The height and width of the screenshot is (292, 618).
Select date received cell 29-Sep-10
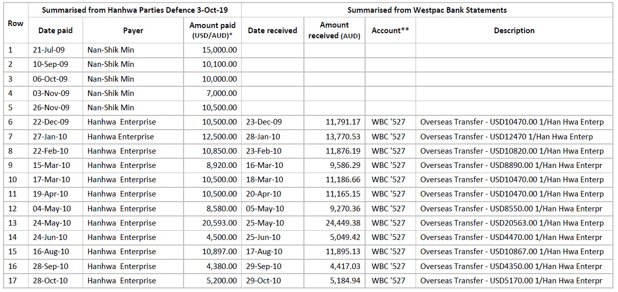click(263, 266)
